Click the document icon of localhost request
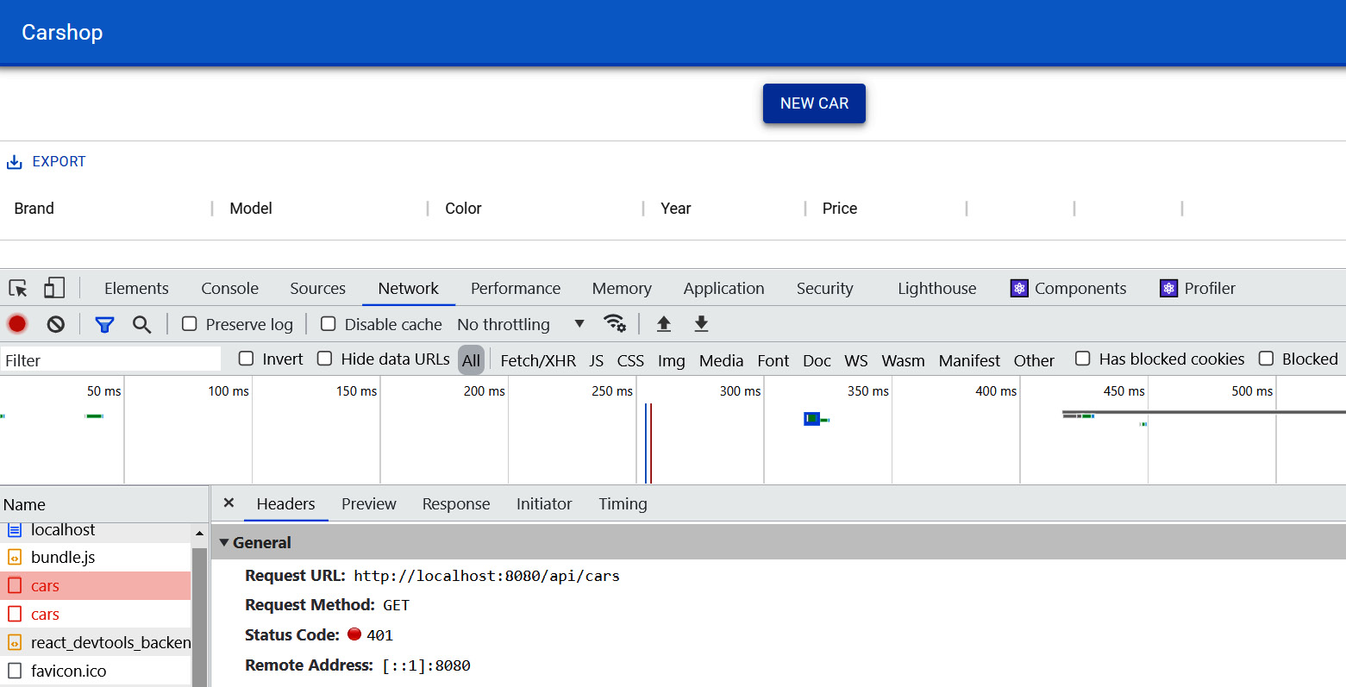This screenshot has height=687, width=1346. 15,530
